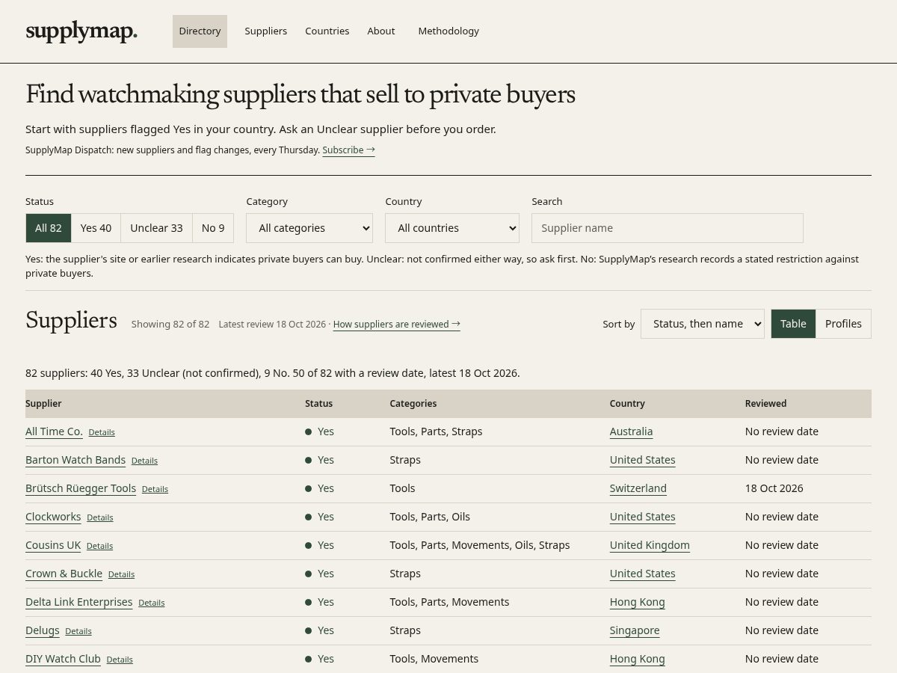Image resolution: width=897 pixels, height=673 pixels.
Task: Open Details for Delta Link Enterprises
Action: (x=151, y=603)
